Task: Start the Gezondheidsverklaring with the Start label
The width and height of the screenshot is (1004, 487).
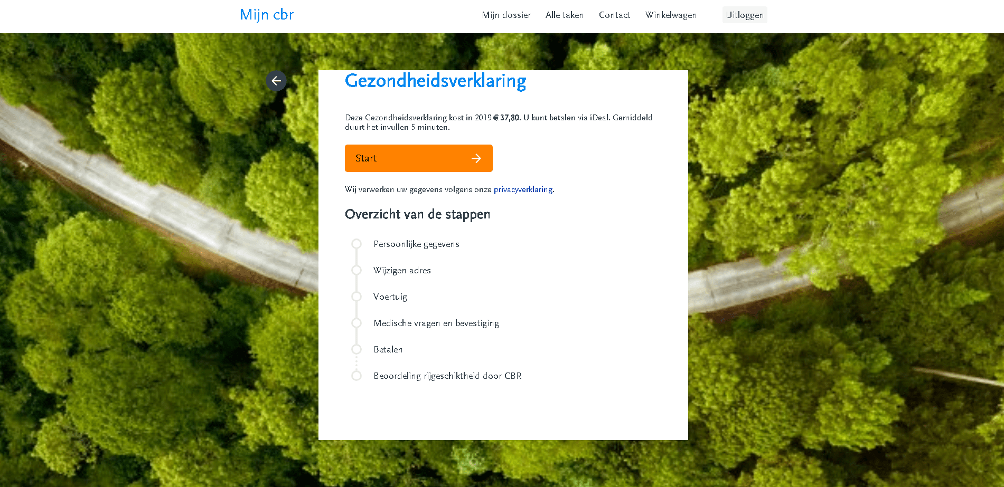Action: pos(366,158)
